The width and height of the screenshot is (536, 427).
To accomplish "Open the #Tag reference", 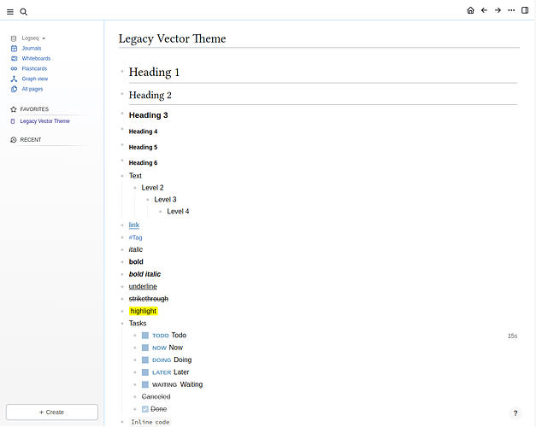I will (x=135, y=237).
